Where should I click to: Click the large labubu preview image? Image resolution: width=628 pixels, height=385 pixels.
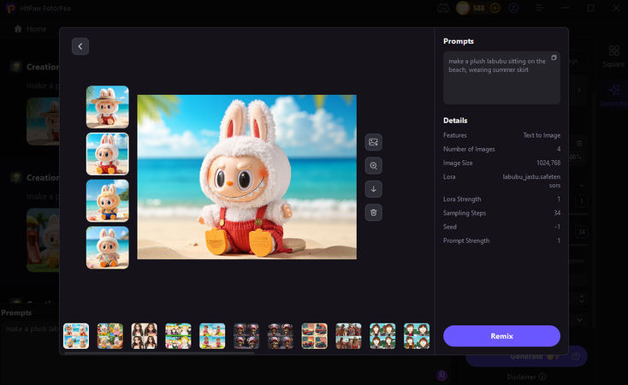coord(246,177)
